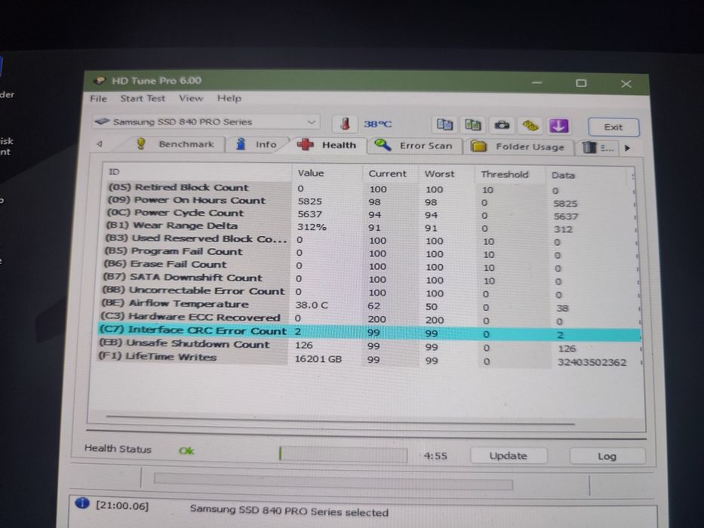Close the HD Tune Pro window
This screenshot has width=704, height=528.
(626, 84)
